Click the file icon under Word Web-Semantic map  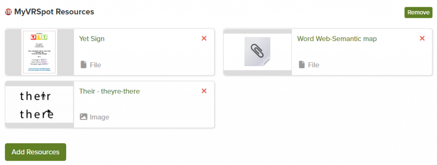(x=302, y=65)
